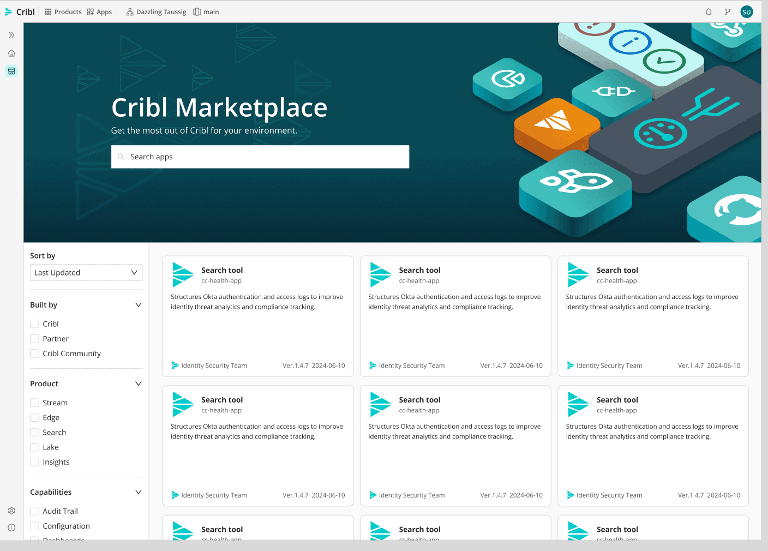Open notifications bell
The image size is (768, 551).
709,11
